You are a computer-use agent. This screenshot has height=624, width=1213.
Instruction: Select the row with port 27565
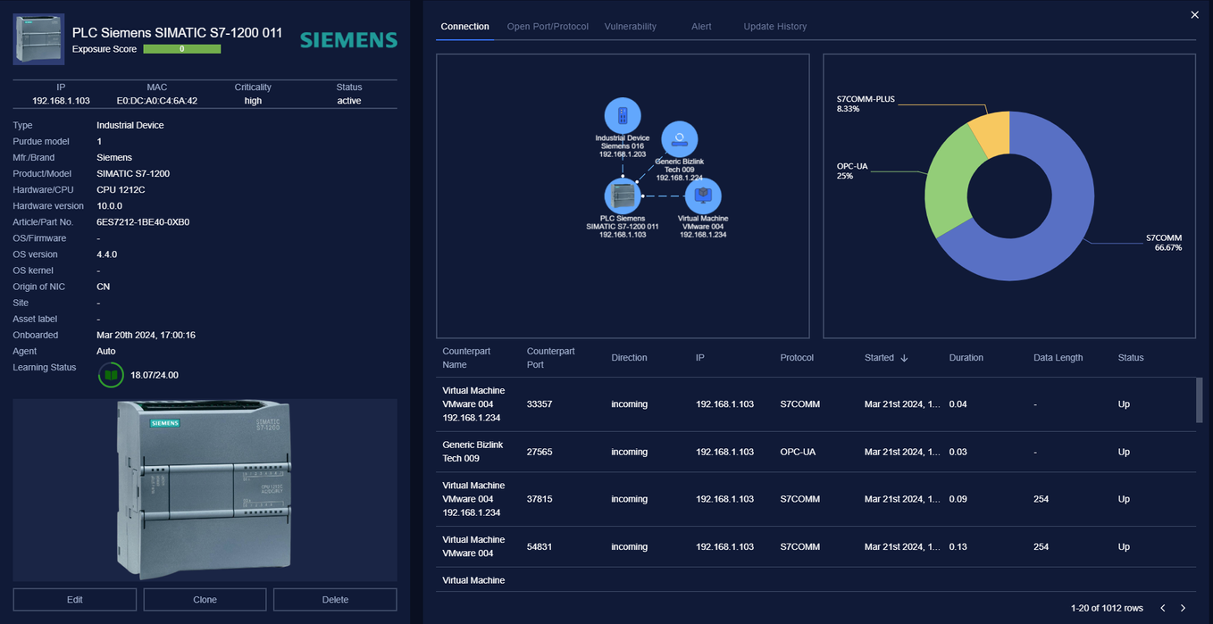(x=816, y=452)
